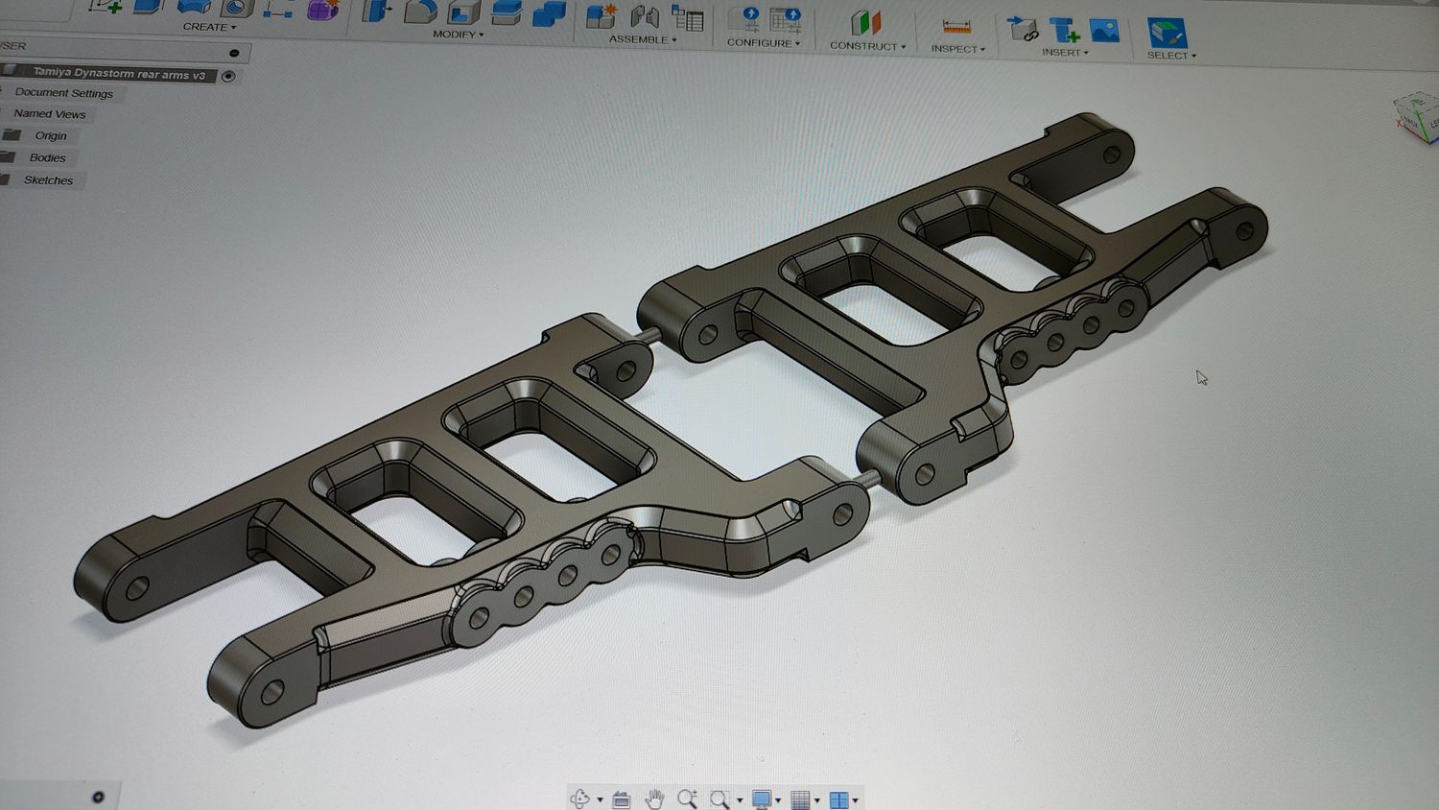Screen dimensions: 1439x810
Task: Open the Assemble menu on the toolbar
Action: (x=642, y=39)
